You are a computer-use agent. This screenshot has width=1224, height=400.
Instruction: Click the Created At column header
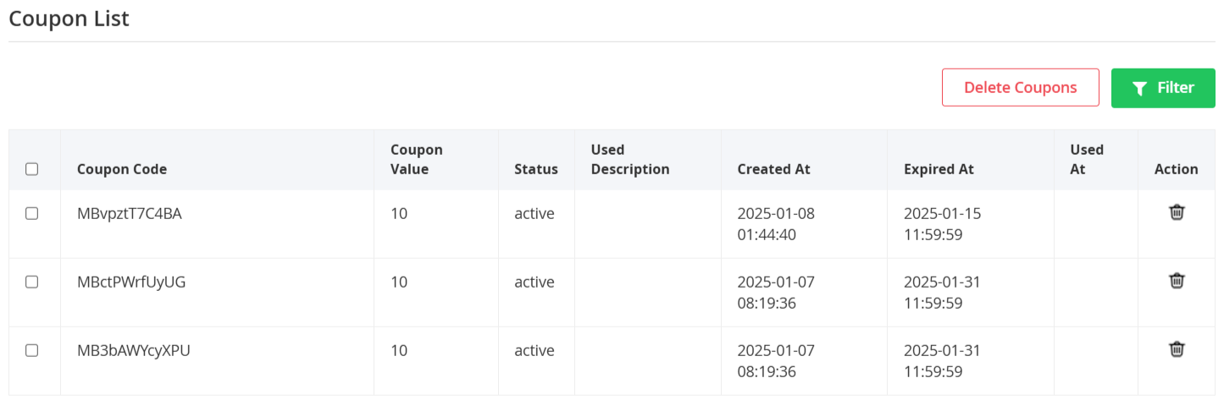pos(774,169)
